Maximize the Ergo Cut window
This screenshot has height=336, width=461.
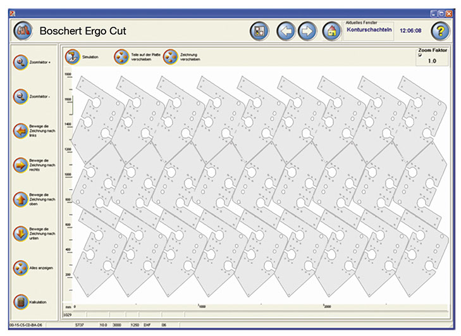pos(441,13)
